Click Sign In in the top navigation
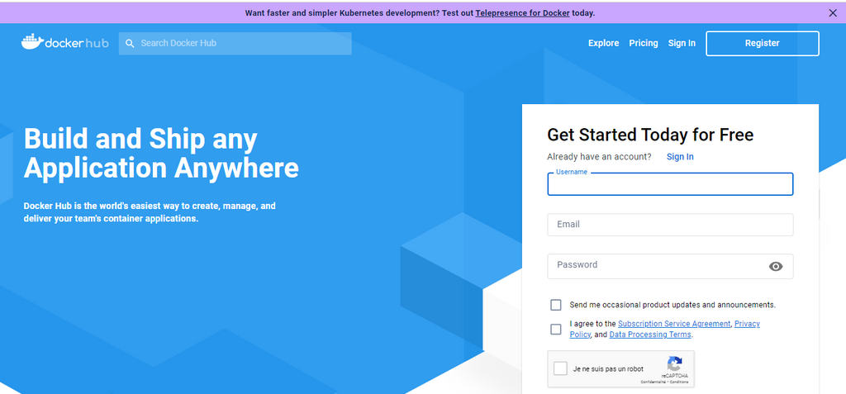 pos(682,43)
